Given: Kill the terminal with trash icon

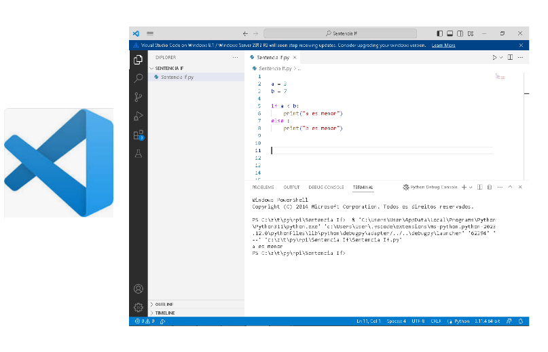Looking at the screenshot, I should (x=490, y=187).
